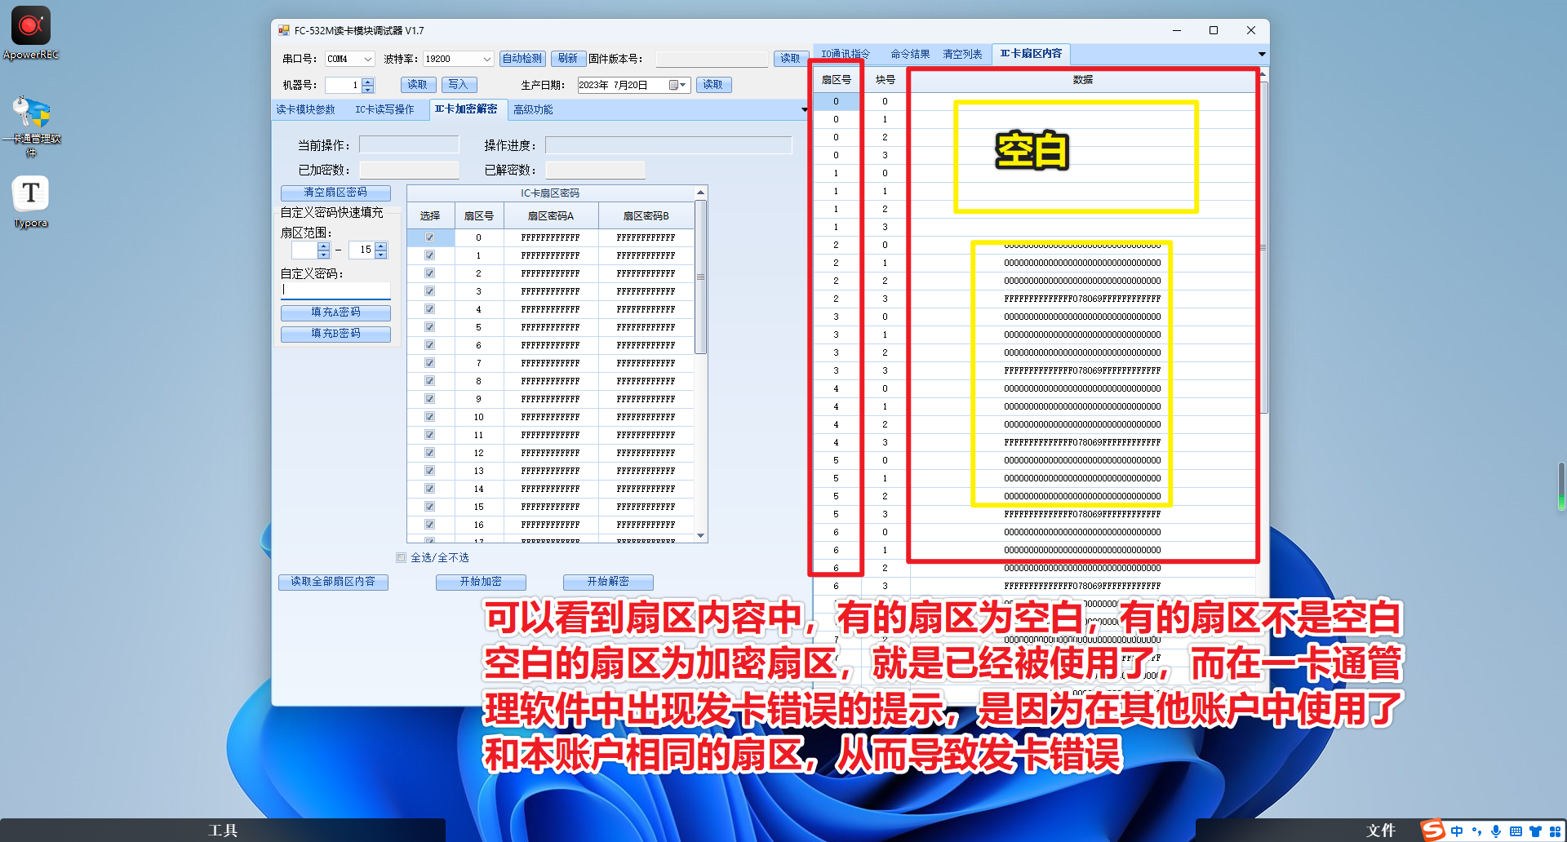Click the 开始加密 button
Viewport: 1567px width, 842px height.
[x=481, y=582]
